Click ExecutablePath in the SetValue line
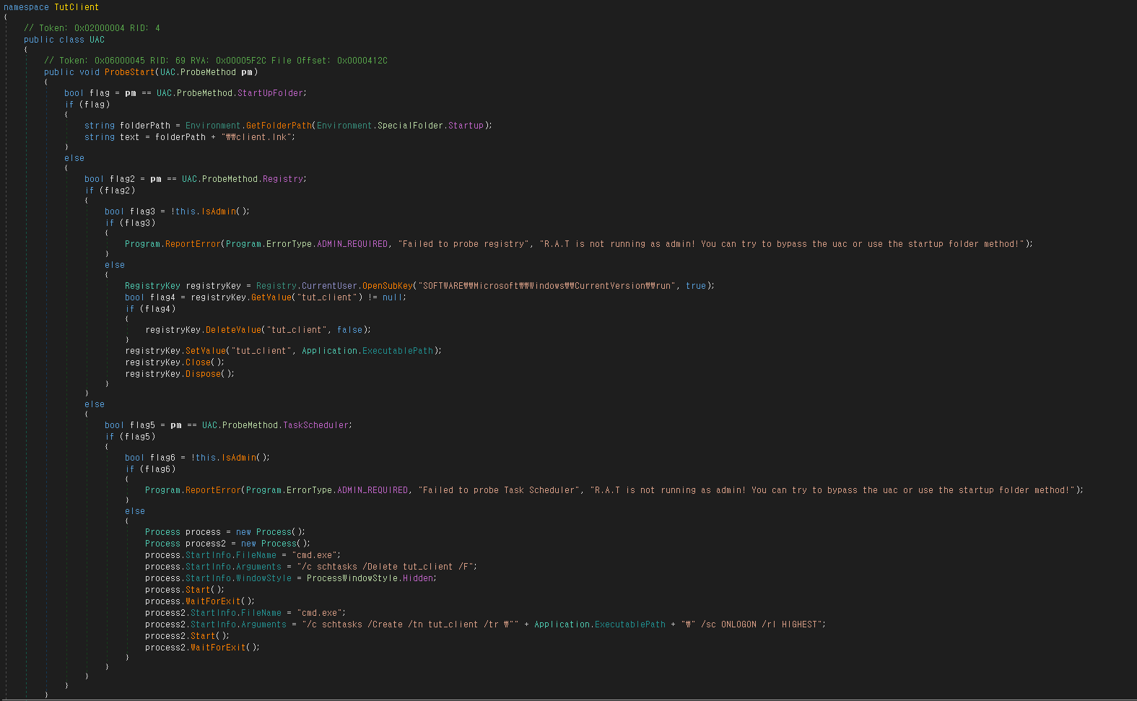 (x=398, y=351)
